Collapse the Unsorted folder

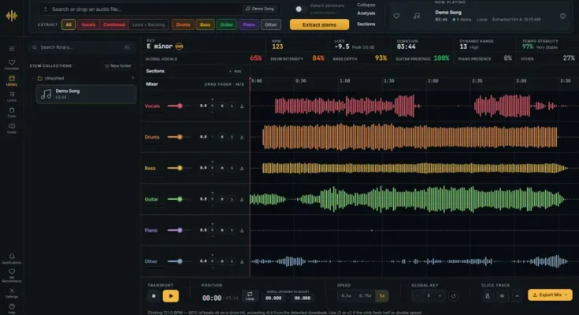point(33,78)
